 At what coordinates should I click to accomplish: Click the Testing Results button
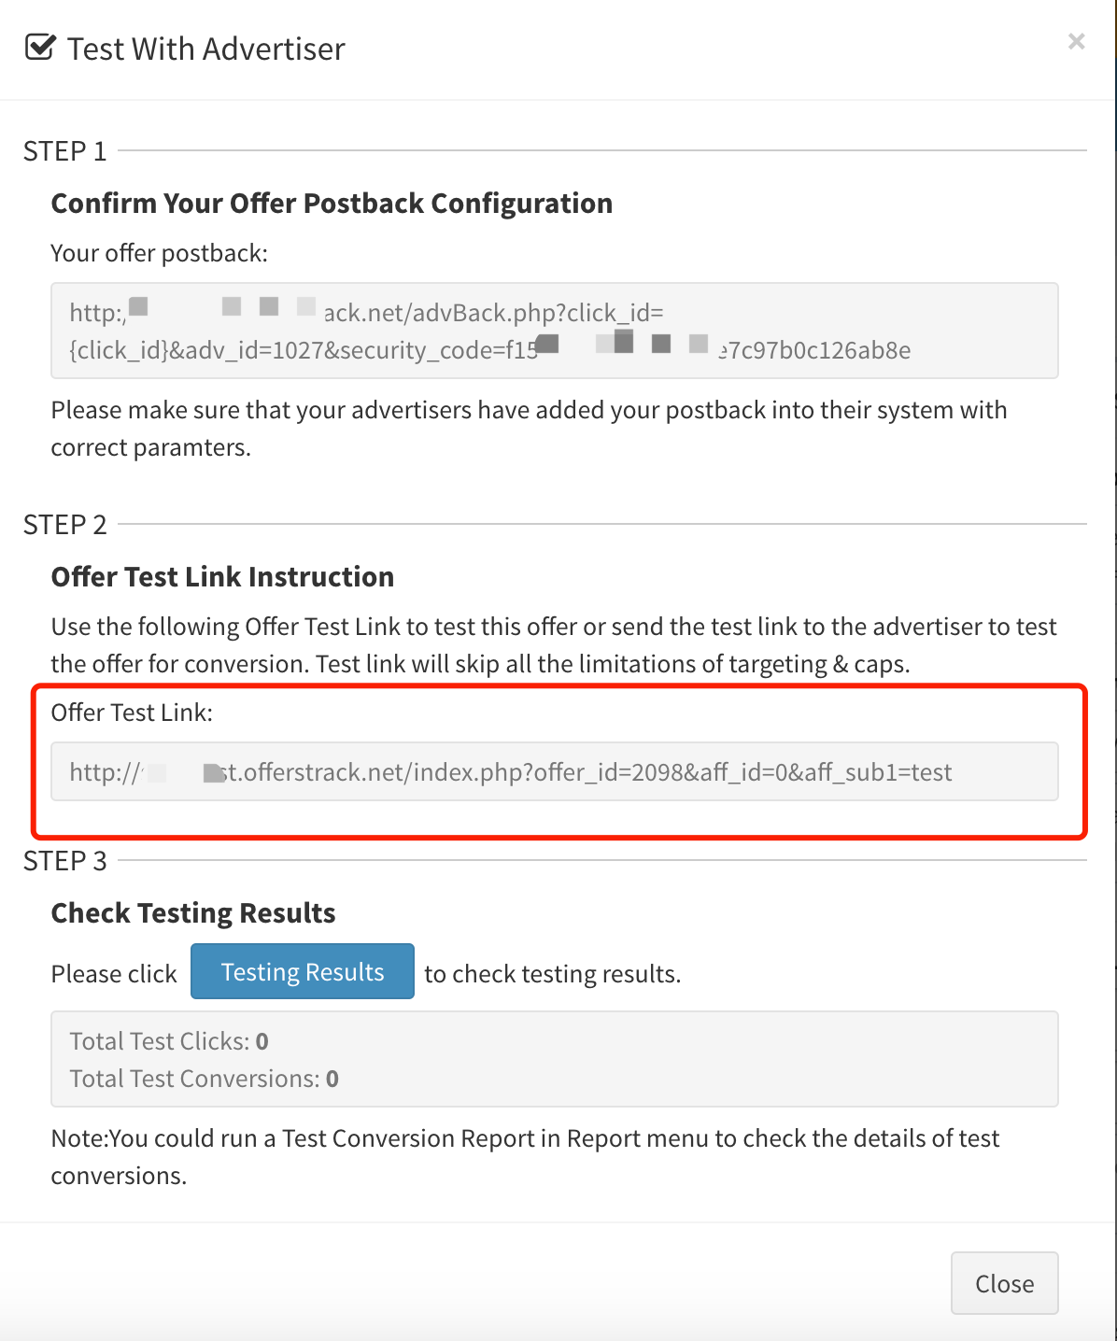tap(303, 971)
